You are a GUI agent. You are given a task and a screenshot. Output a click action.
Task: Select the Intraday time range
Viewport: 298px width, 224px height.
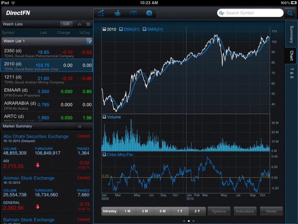(110, 211)
